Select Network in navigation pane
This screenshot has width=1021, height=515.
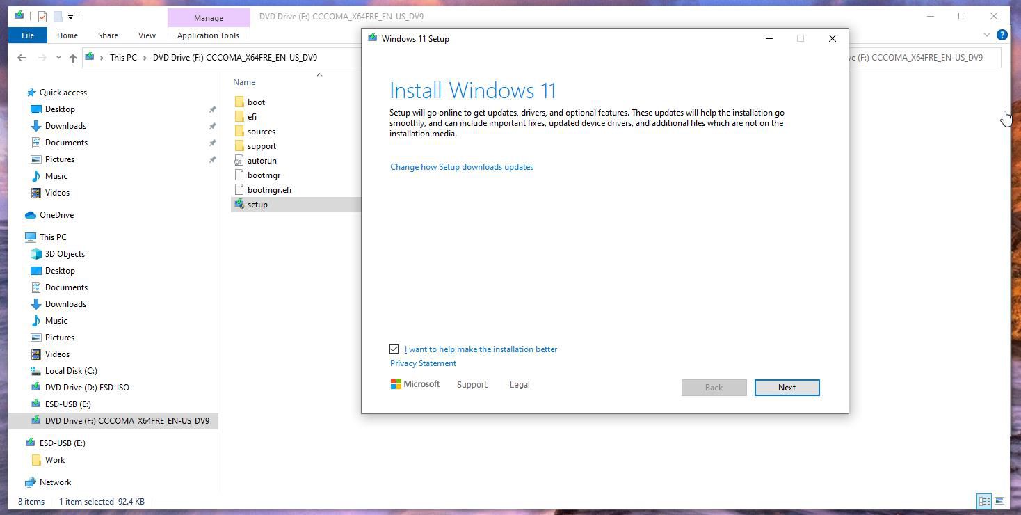[x=55, y=482]
